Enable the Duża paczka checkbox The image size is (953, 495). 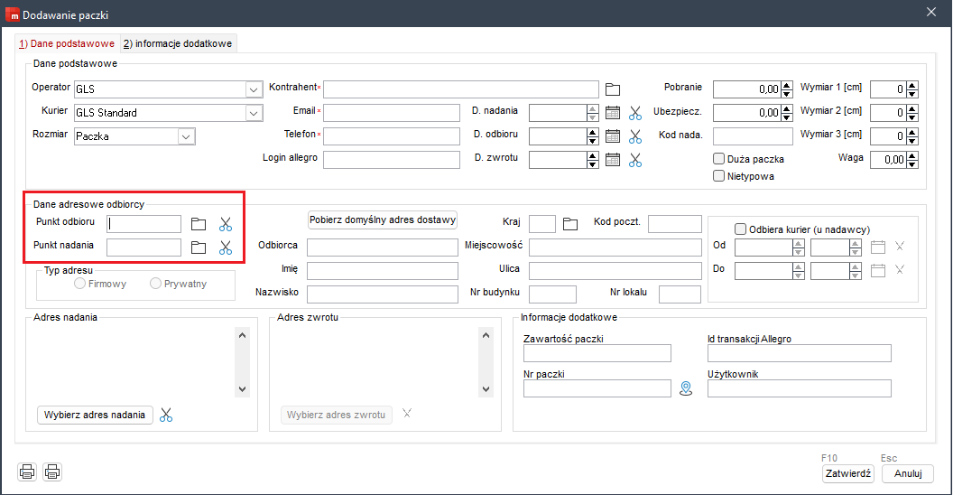tap(719, 159)
